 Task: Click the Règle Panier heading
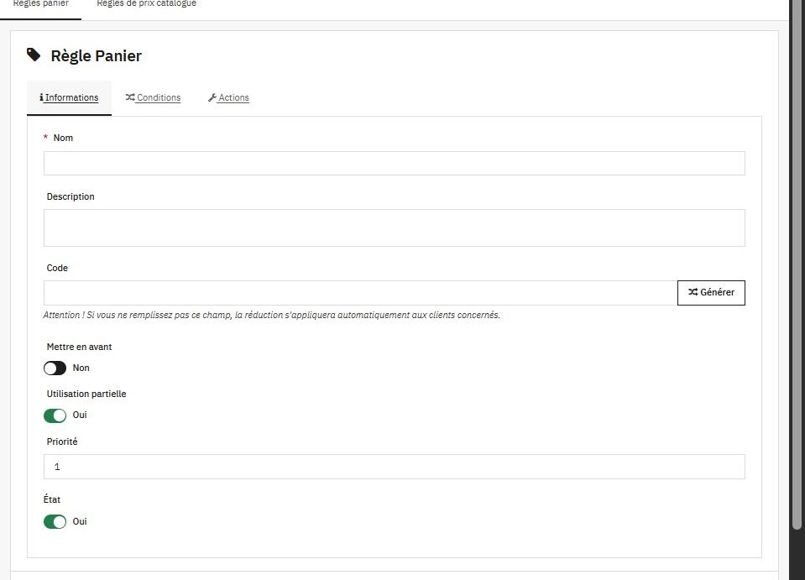(96, 55)
